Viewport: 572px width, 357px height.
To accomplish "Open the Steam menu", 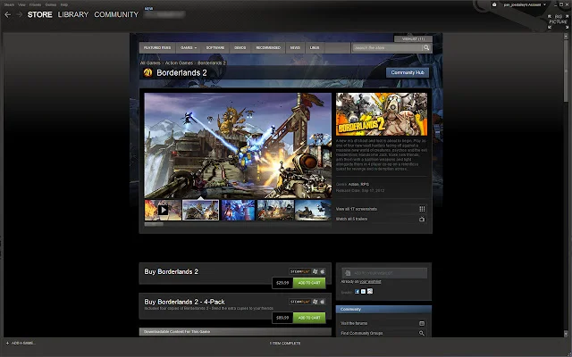I will coord(9,4).
